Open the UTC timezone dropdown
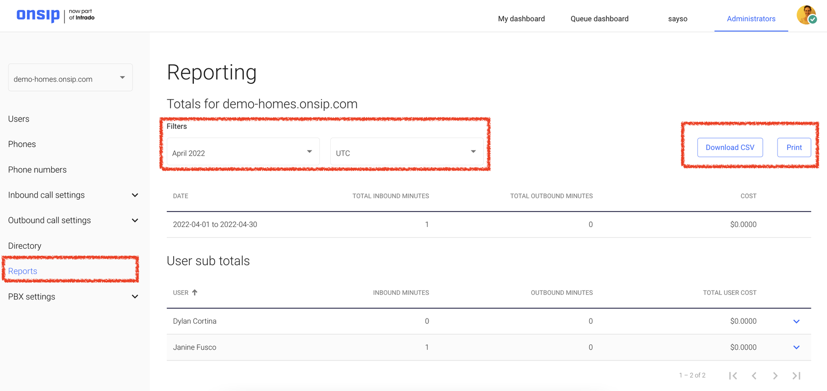827x391 pixels. pos(406,152)
